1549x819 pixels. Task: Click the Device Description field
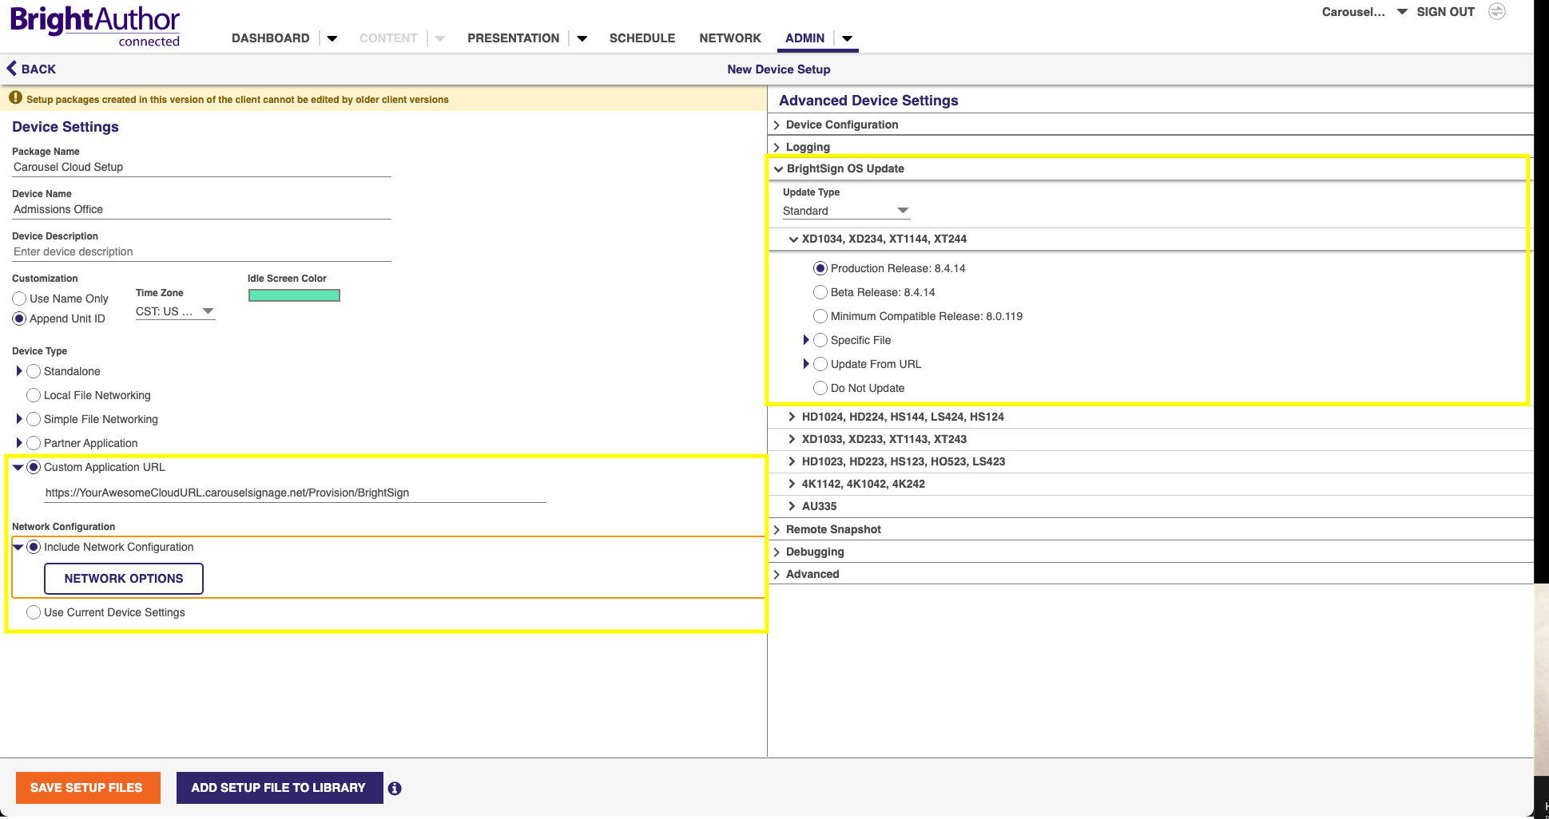201,251
